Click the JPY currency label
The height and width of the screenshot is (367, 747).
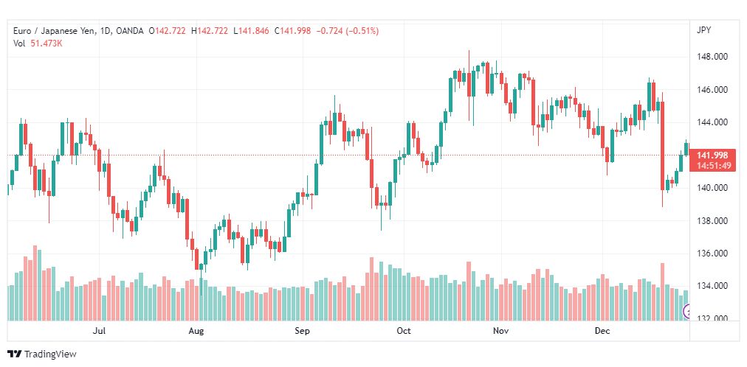click(703, 30)
